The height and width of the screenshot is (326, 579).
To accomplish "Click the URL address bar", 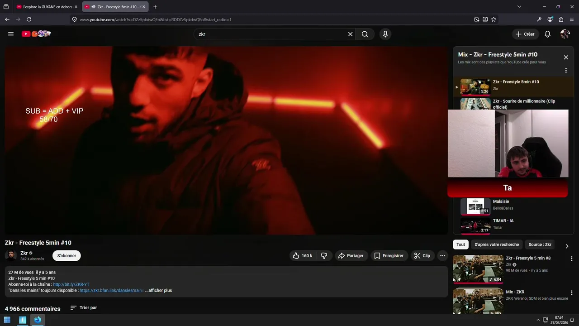I will [271, 19].
